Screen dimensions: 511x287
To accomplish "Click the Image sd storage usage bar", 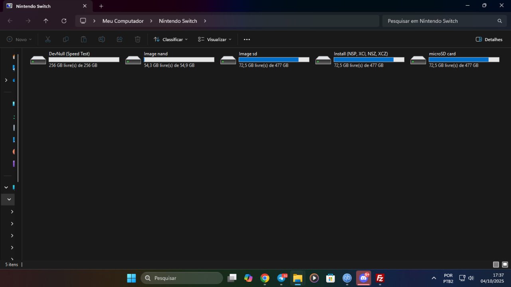I will pos(274,59).
